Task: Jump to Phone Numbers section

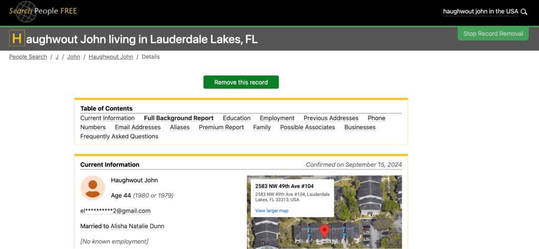Action: click(376, 118)
